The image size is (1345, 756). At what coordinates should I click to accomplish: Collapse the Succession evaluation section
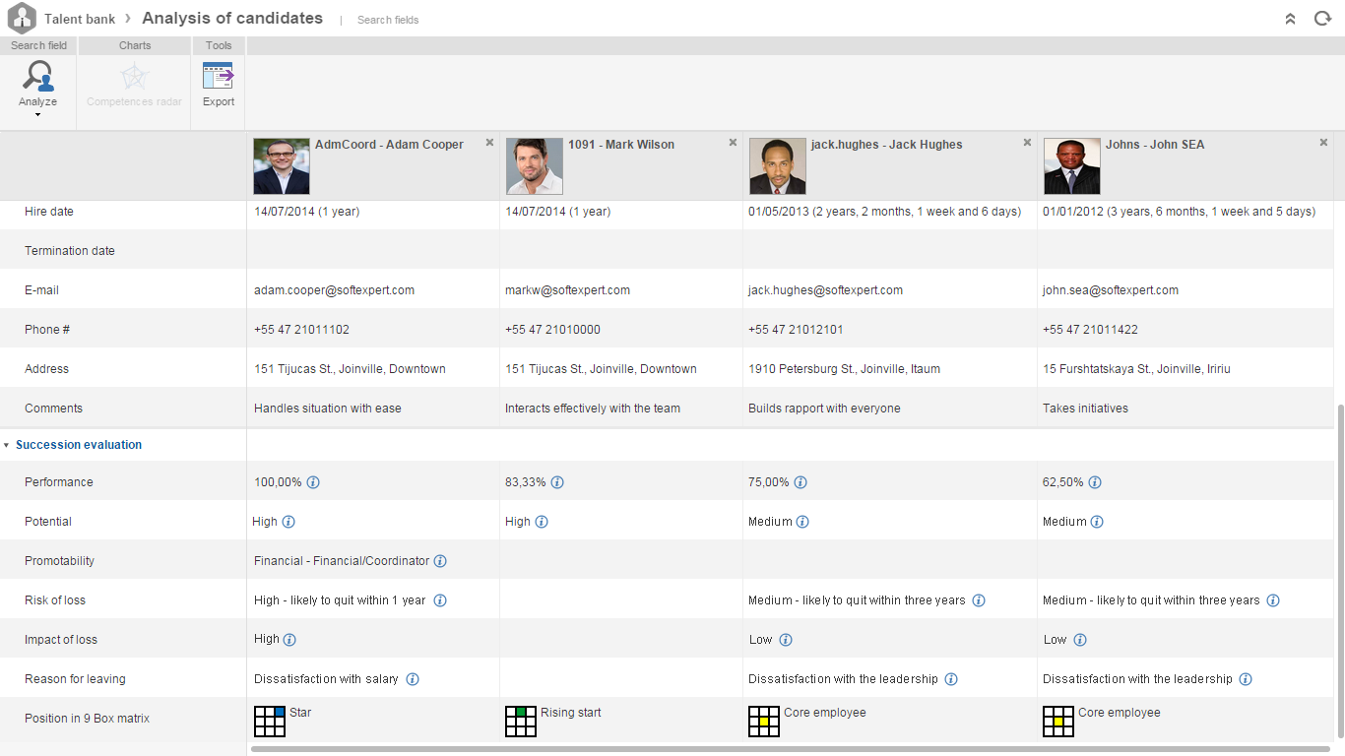[x=8, y=444]
